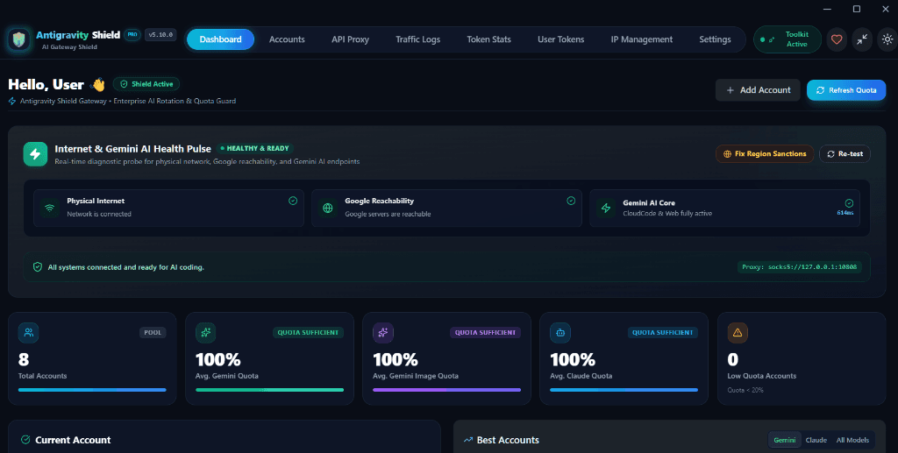Click the Proxy socks5 address label
This screenshot has width=898, height=453.
click(x=800, y=267)
